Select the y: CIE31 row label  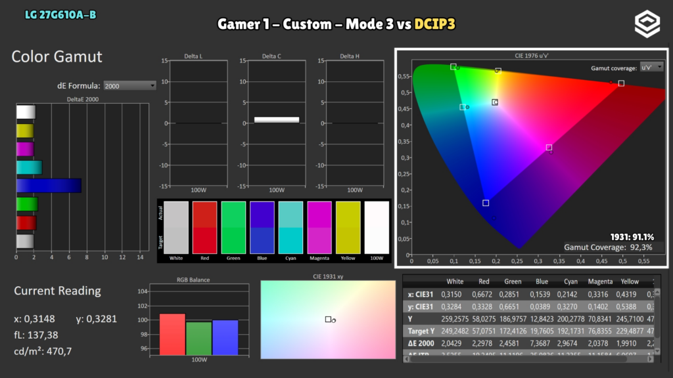(x=420, y=307)
